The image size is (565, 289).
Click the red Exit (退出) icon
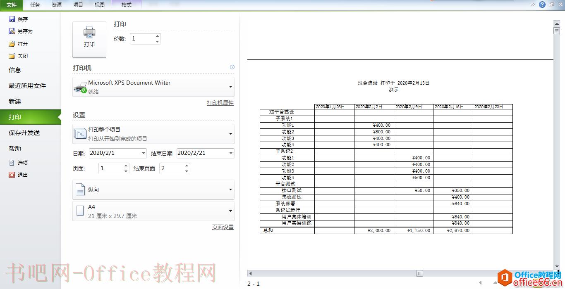pos(12,175)
